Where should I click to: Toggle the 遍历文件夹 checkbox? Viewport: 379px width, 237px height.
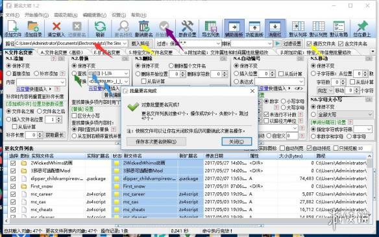pos(309,44)
